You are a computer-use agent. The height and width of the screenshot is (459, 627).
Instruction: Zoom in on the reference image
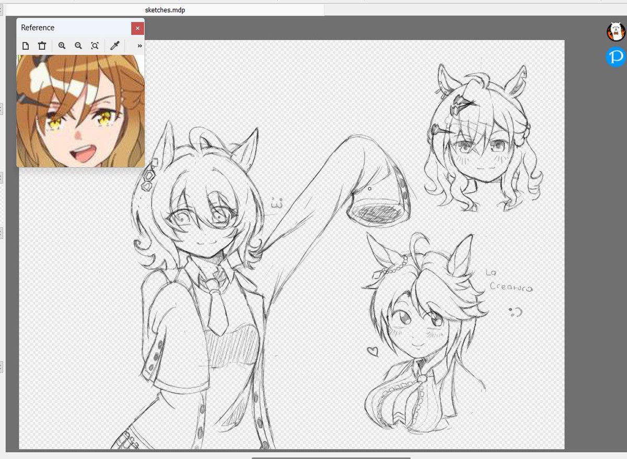[x=62, y=46]
